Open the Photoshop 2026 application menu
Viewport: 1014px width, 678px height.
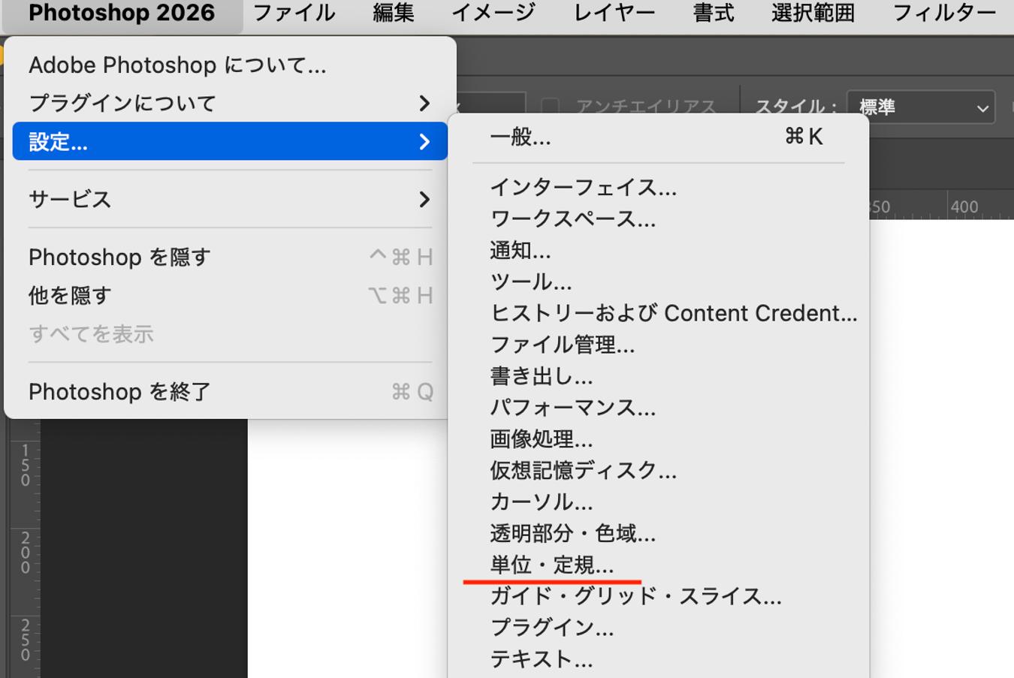pos(122,14)
